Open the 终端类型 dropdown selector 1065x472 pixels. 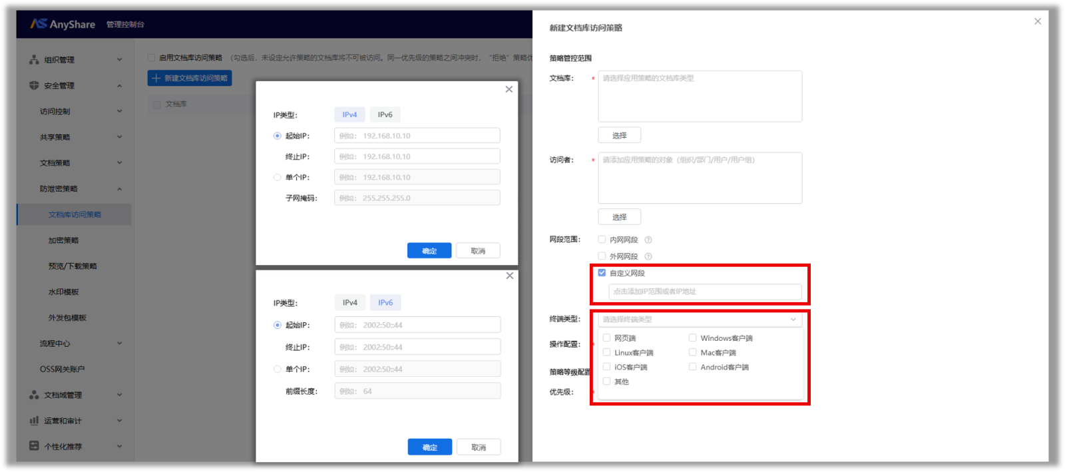click(x=700, y=320)
